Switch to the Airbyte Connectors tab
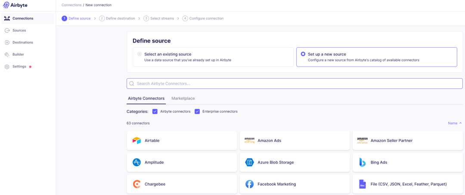This screenshot has width=465, height=195. (146, 98)
